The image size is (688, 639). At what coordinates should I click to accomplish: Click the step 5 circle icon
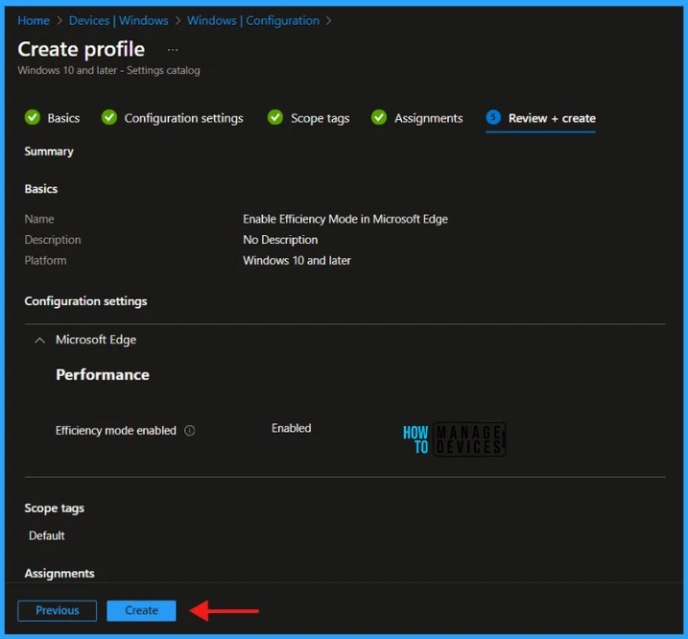click(x=493, y=117)
